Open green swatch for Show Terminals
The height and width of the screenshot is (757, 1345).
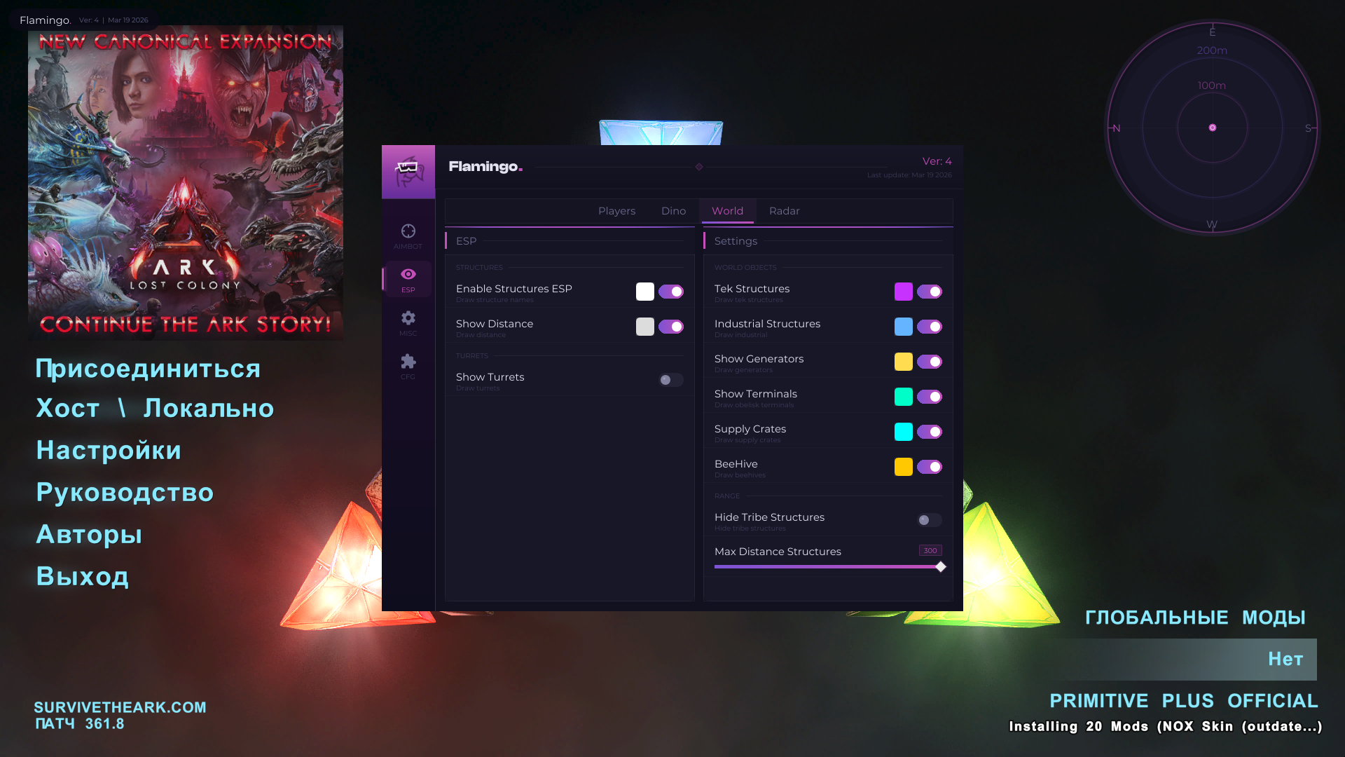tap(903, 397)
